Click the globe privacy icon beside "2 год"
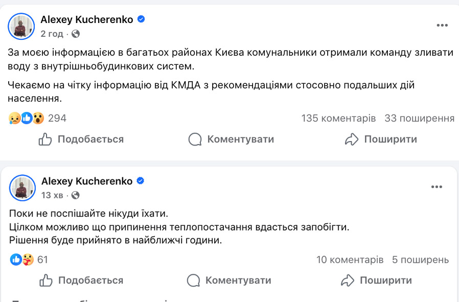Screen dimensions: 459x302 pos(76,34)
